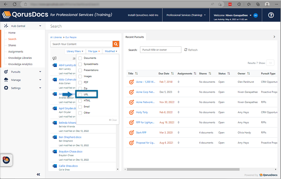The image size is (281, 179).
Task: Click the Settings gear icon
Action: (x=6, y=88)
